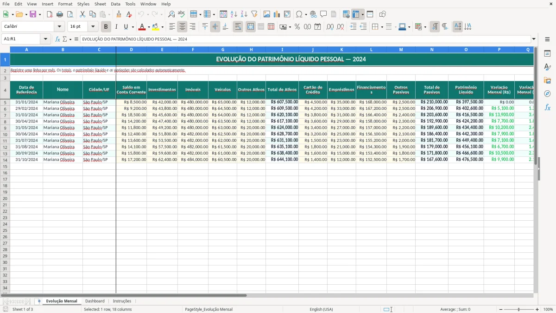Expand the Name Box dropdown

[45, 39]
